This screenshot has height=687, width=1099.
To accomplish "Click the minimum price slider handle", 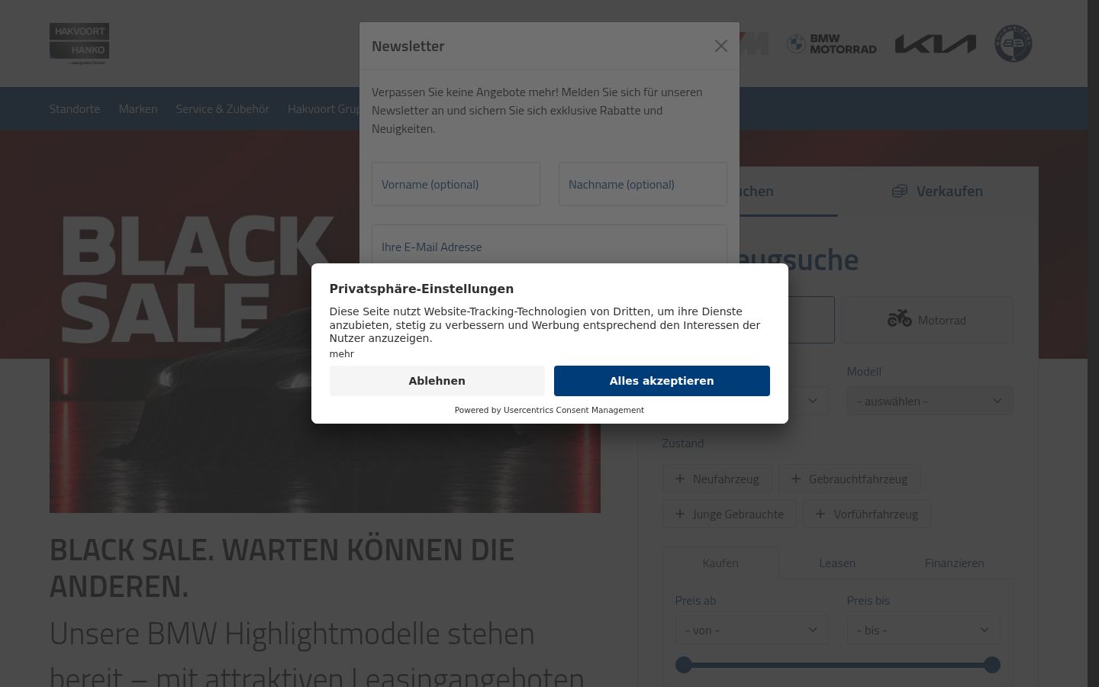I will pos(684,665).
